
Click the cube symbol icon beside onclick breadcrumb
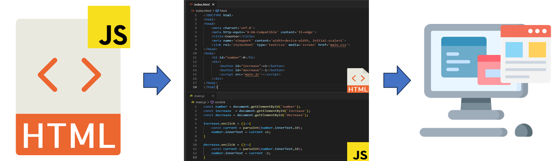212,102
